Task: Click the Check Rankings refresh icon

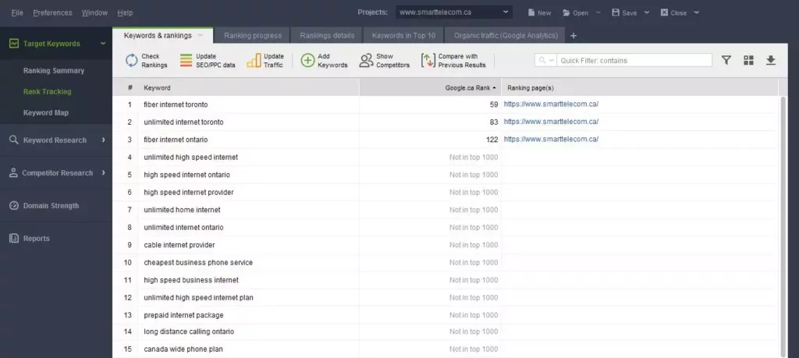Action: click(x=131, y=61)
